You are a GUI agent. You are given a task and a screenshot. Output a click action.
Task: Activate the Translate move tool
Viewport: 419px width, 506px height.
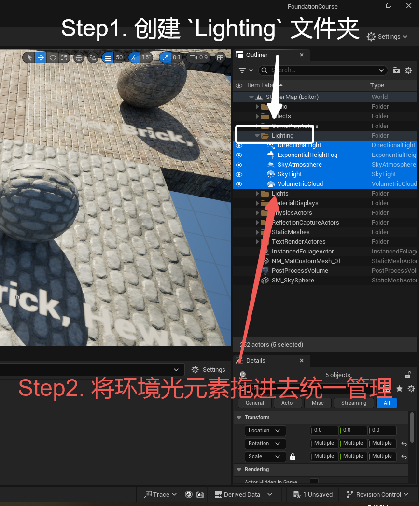tap(41, 57)
